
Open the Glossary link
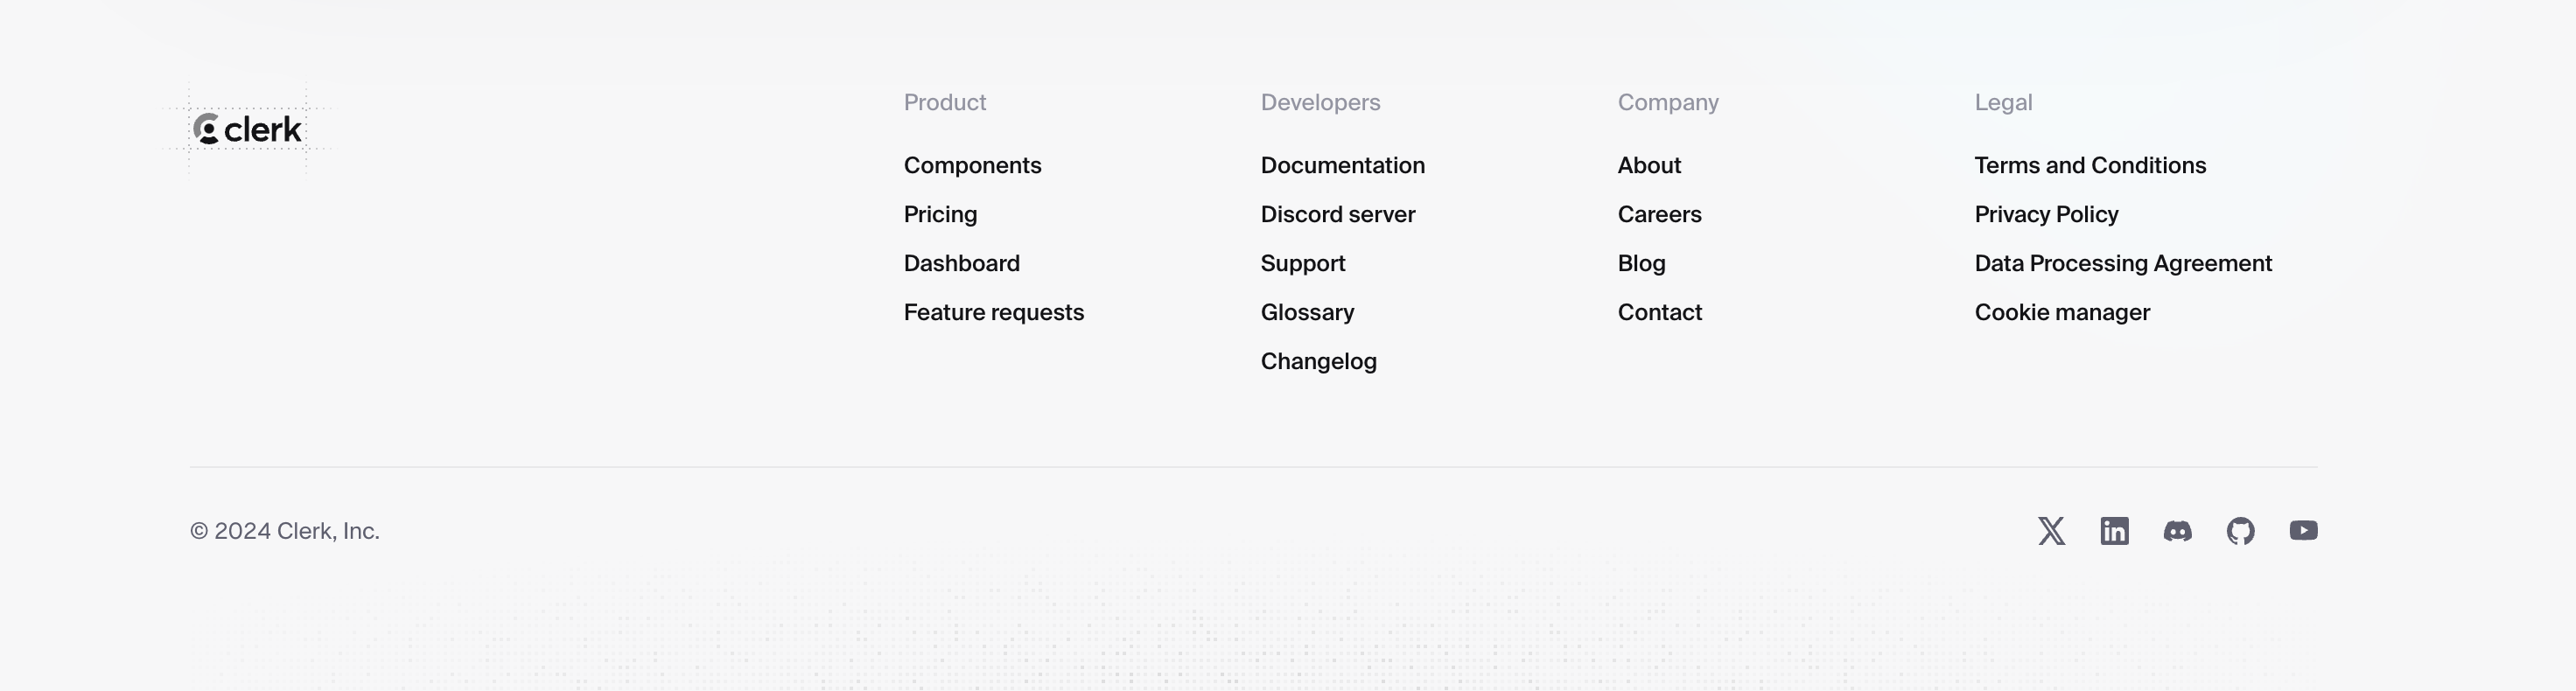1307,313
